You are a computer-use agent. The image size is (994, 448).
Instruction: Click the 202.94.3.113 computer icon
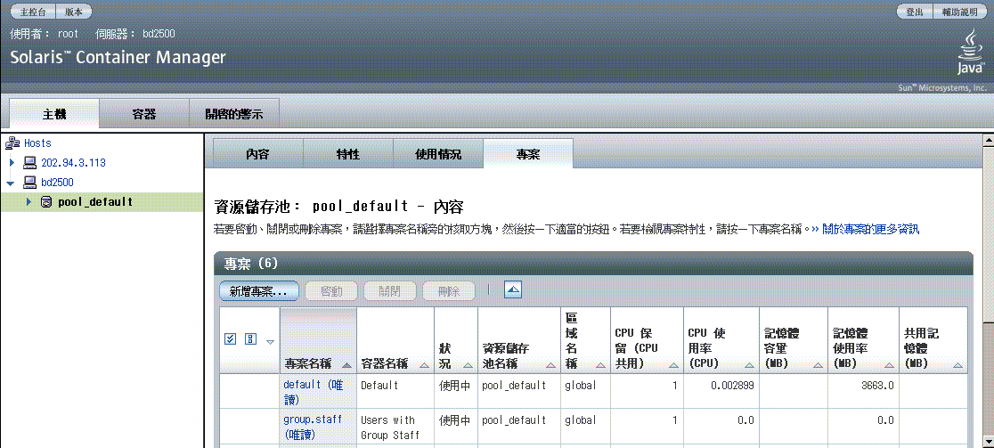pyautogui.click(x=29, y=163)
